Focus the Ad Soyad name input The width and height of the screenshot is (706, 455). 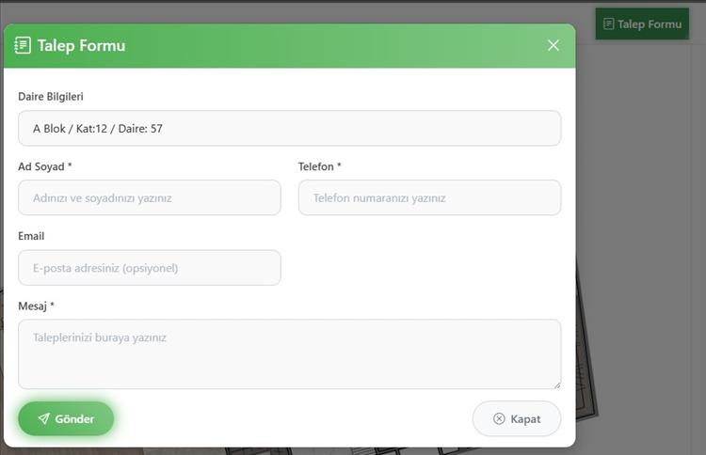click(x=149, y=198)
